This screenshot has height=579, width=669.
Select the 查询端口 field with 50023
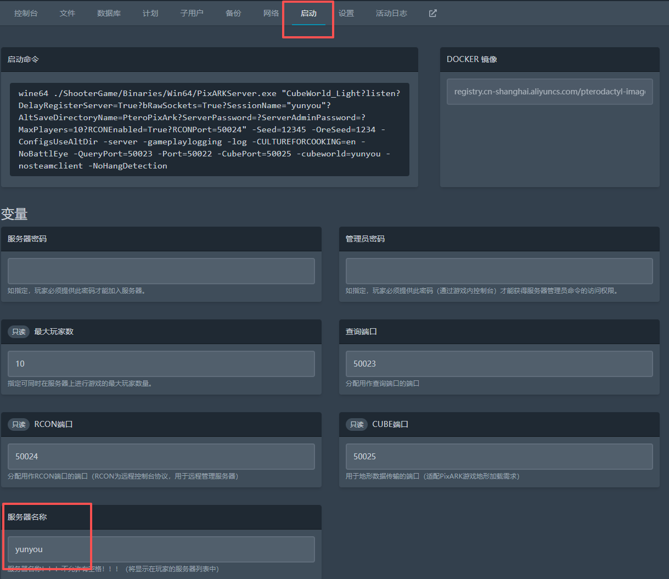(x=499, y=364)
